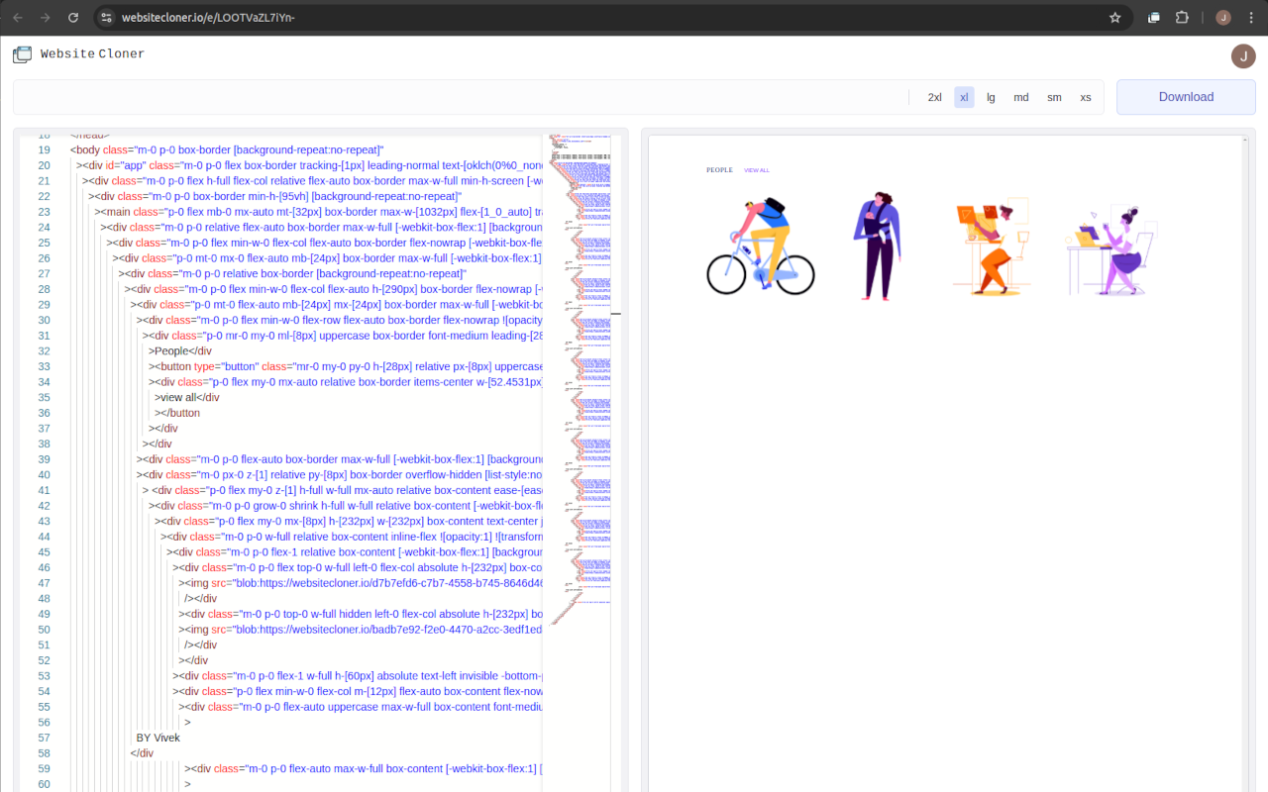Select the lg breakpoint
Image resolution: width=1268 pixels, height=792 pixels.
point(991,97)
